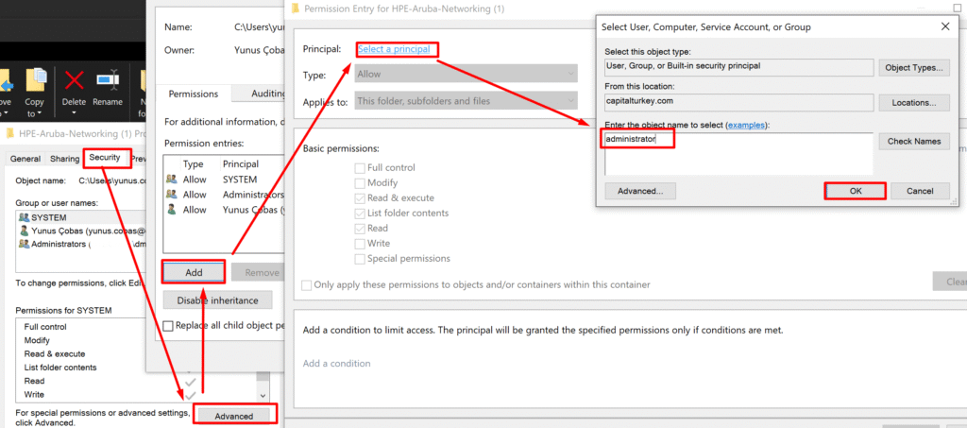Enable the Modify basic permission checkbox

pyautogui.click(x=360, y=183)
